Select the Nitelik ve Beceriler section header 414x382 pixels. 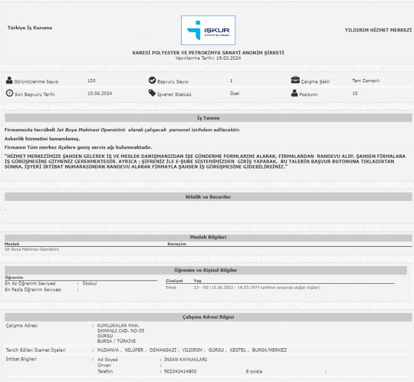(x=208, y=197)
